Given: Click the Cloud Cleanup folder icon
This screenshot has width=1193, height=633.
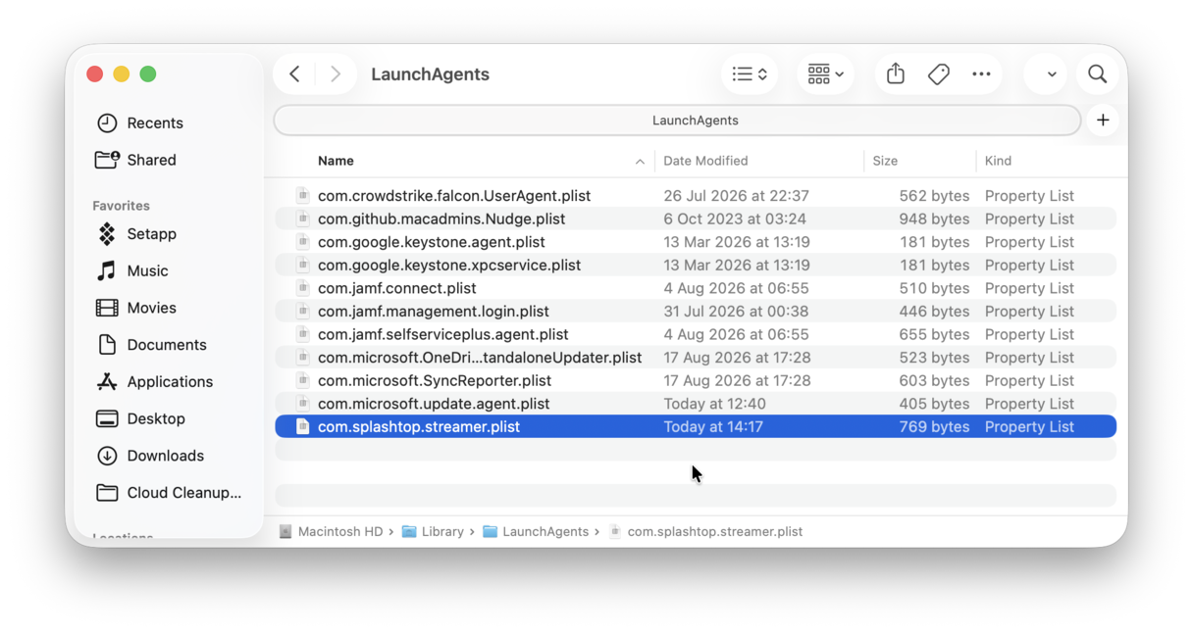Looking at the screenshot, I should (x=107, y=493).
